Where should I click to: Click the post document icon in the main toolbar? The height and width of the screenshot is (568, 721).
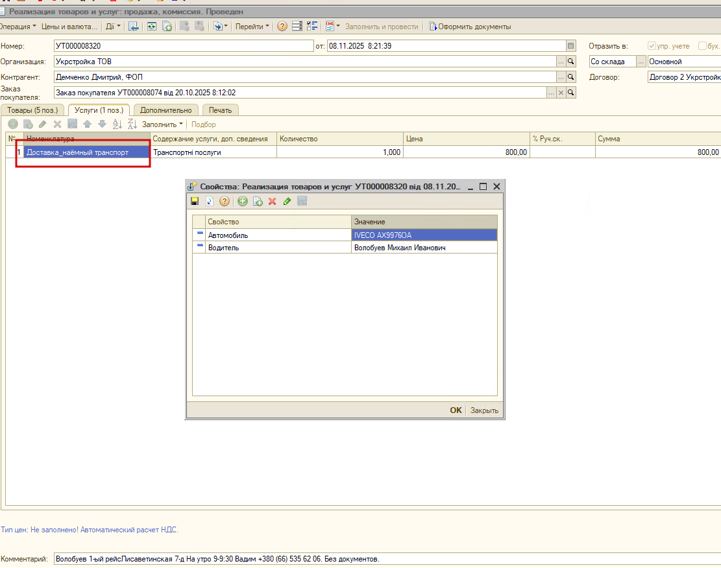click(184, 26)
